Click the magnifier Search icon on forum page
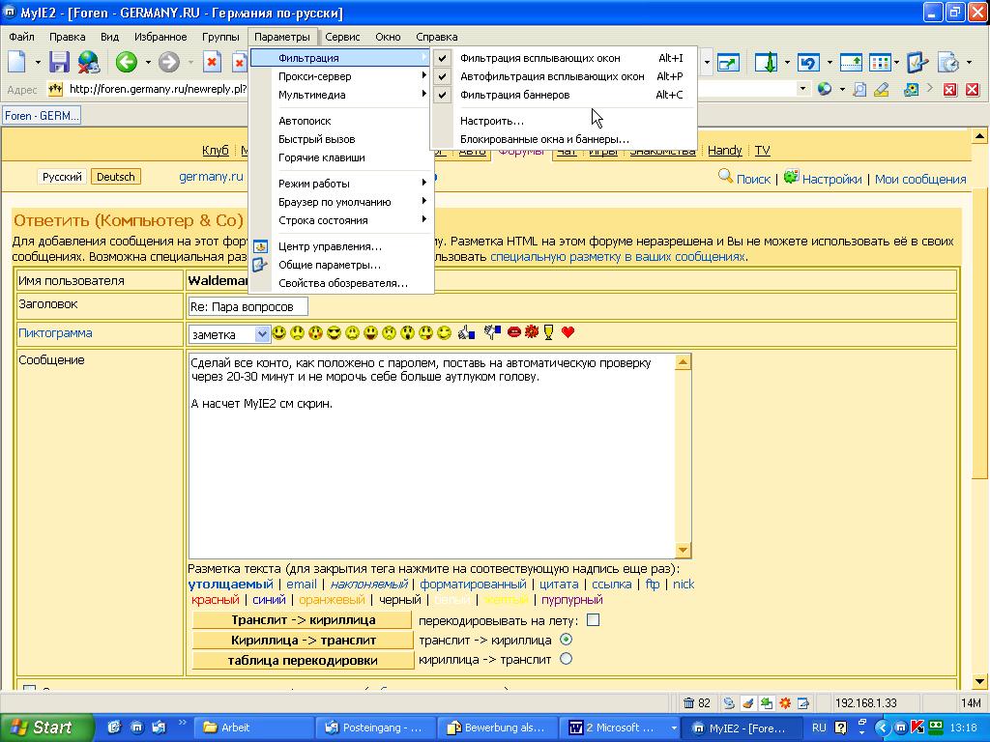This screenshot has height=742, width=990. coord(725,177)
